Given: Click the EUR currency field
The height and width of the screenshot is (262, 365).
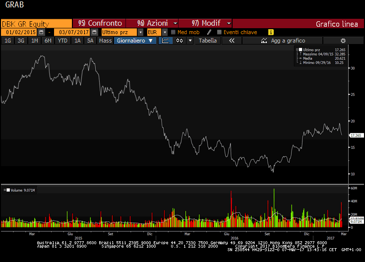Looking at the screenshot, I should point(154,32).
